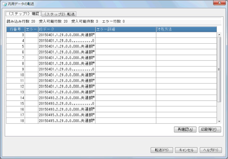
Task: Select the (ステップ1) 確認 tab
Action: click(24, 14)
